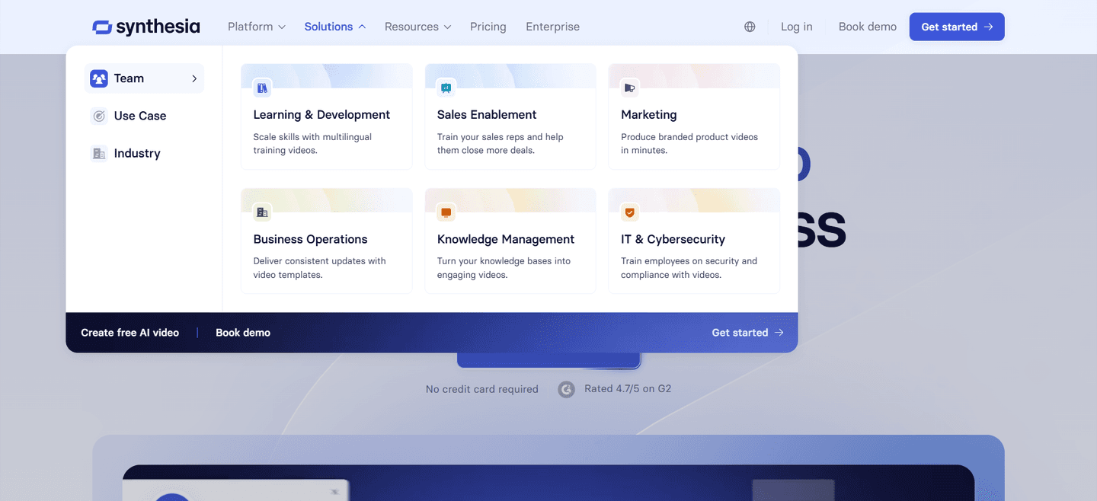Screen dimensions: 1097x501
Task: Open the Learning & Development card
Action: pos(327,116)
